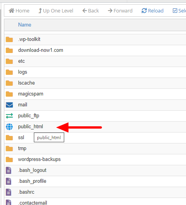Click the mail envelope icon
This screenshot has width=186, height=205.
[9, 105]
